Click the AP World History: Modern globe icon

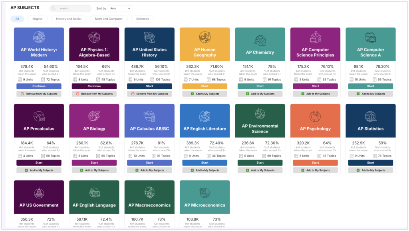click(39, 37)
